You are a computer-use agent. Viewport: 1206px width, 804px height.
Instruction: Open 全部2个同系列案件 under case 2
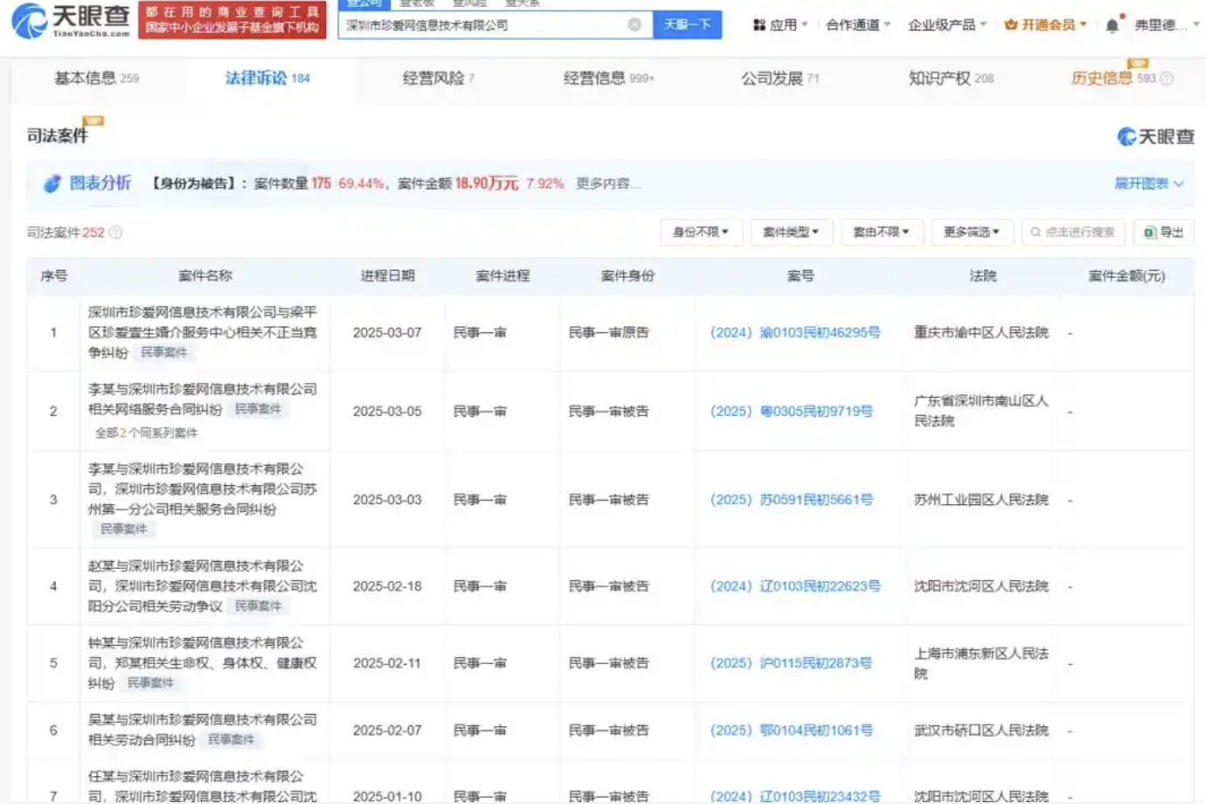pos(146,433)
